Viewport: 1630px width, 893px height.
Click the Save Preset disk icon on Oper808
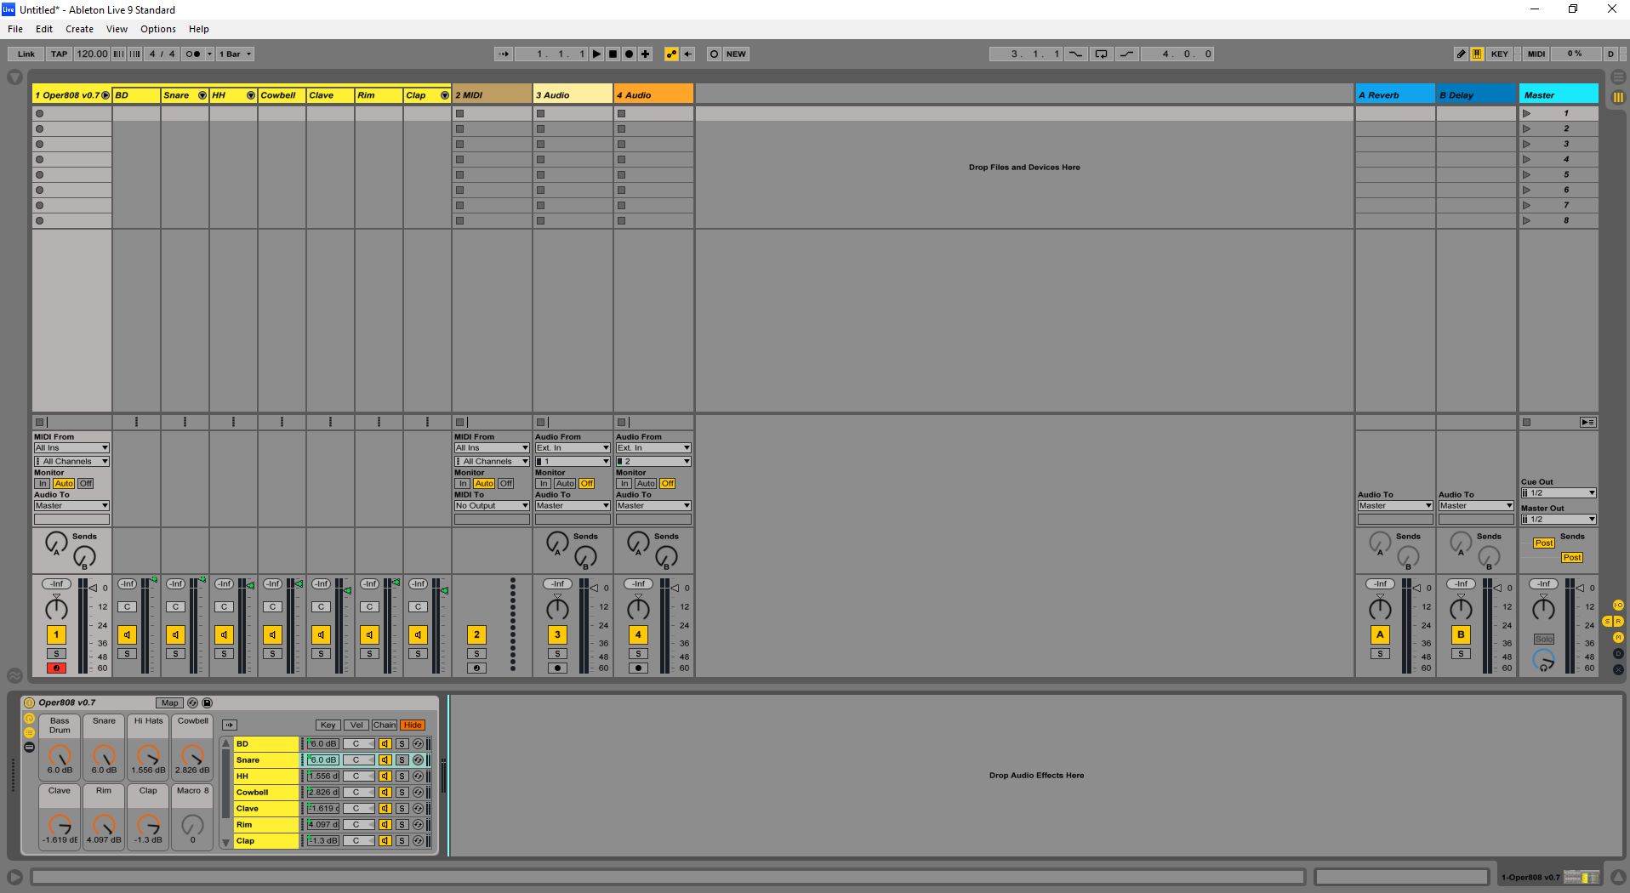(207, 702)
